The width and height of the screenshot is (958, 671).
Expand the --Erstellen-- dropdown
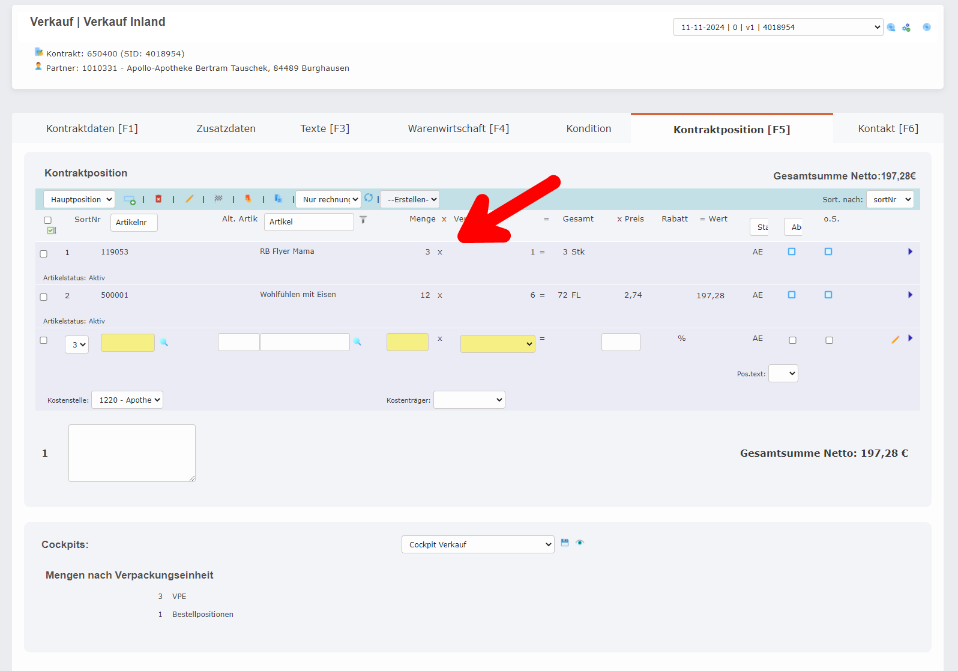click(410, 199)
